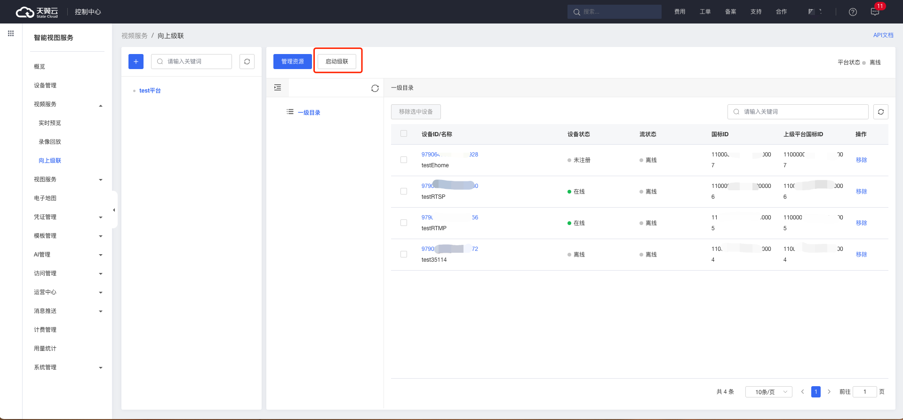This screenshot has height=420, width=903.
Task: Open 工单 in the top navigation
Action: 705,12
